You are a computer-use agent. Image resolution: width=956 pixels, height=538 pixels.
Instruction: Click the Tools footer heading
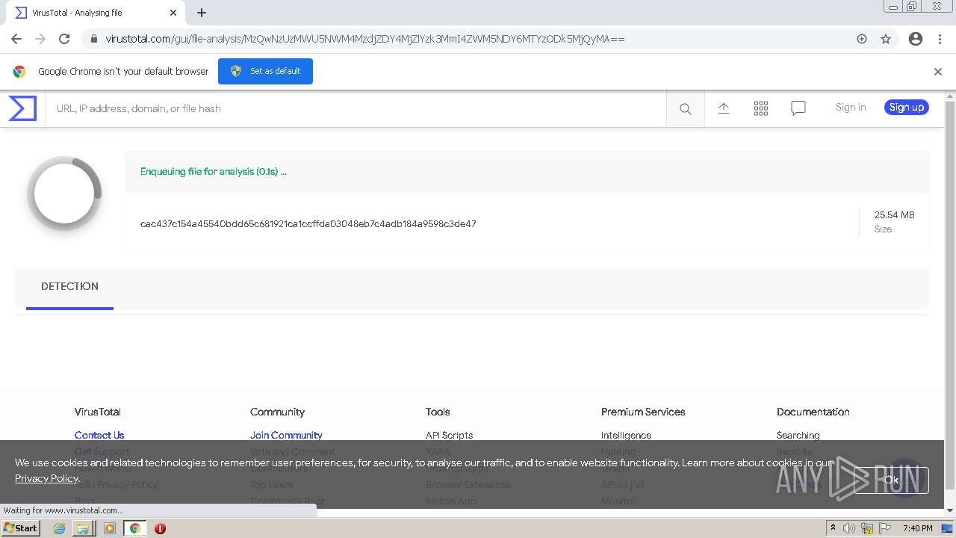[438, 412]
